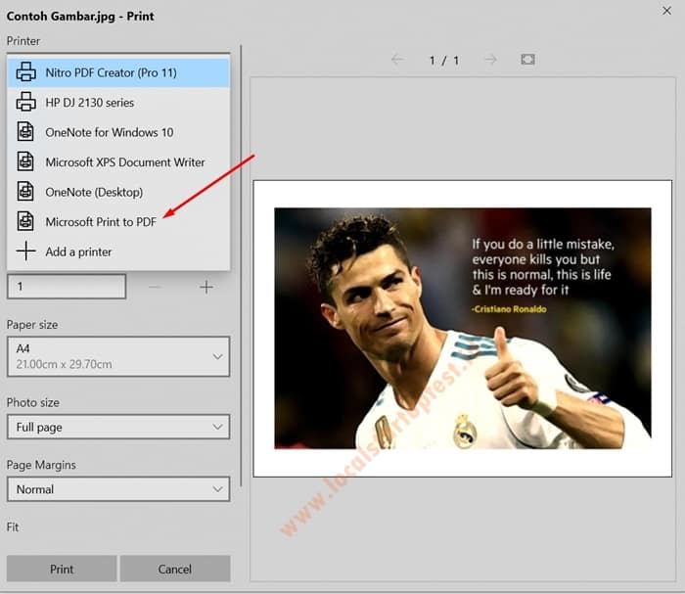This screenshot has width=685, height=594.
Task: Select Microsoft Print to PDF
Action: [118, 221]
